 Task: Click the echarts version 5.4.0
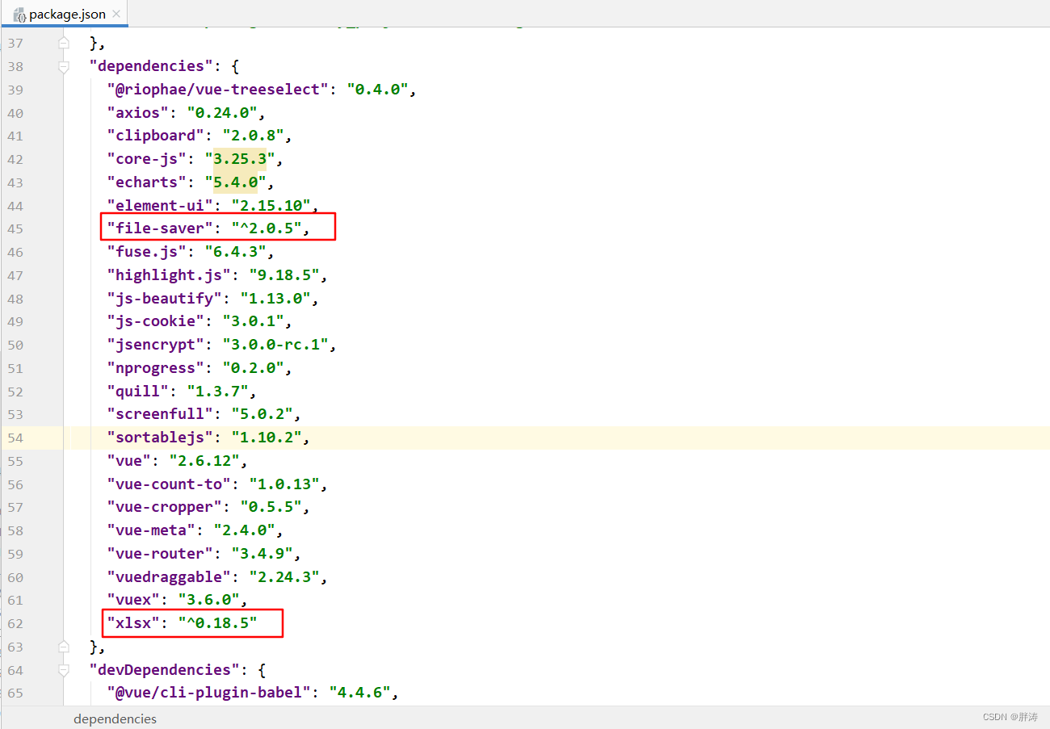pos(236,182)
